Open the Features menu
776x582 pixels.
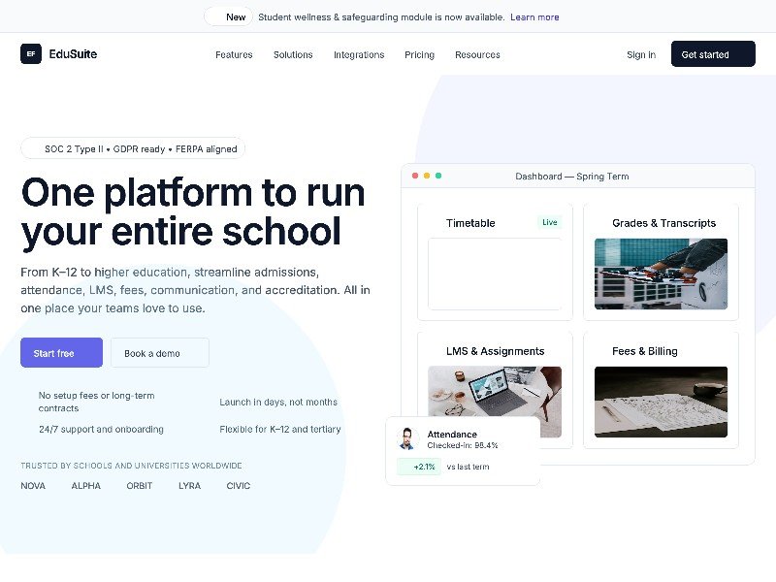coord(234,55)
